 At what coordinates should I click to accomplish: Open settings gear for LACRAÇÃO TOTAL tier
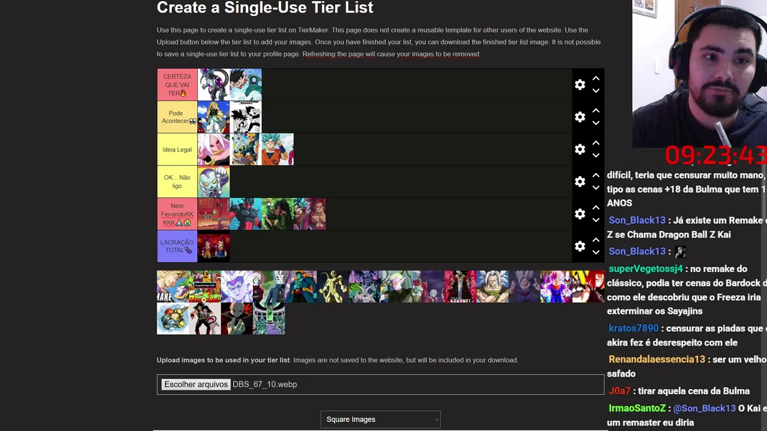pyautogui.click(x=579, y=247)
